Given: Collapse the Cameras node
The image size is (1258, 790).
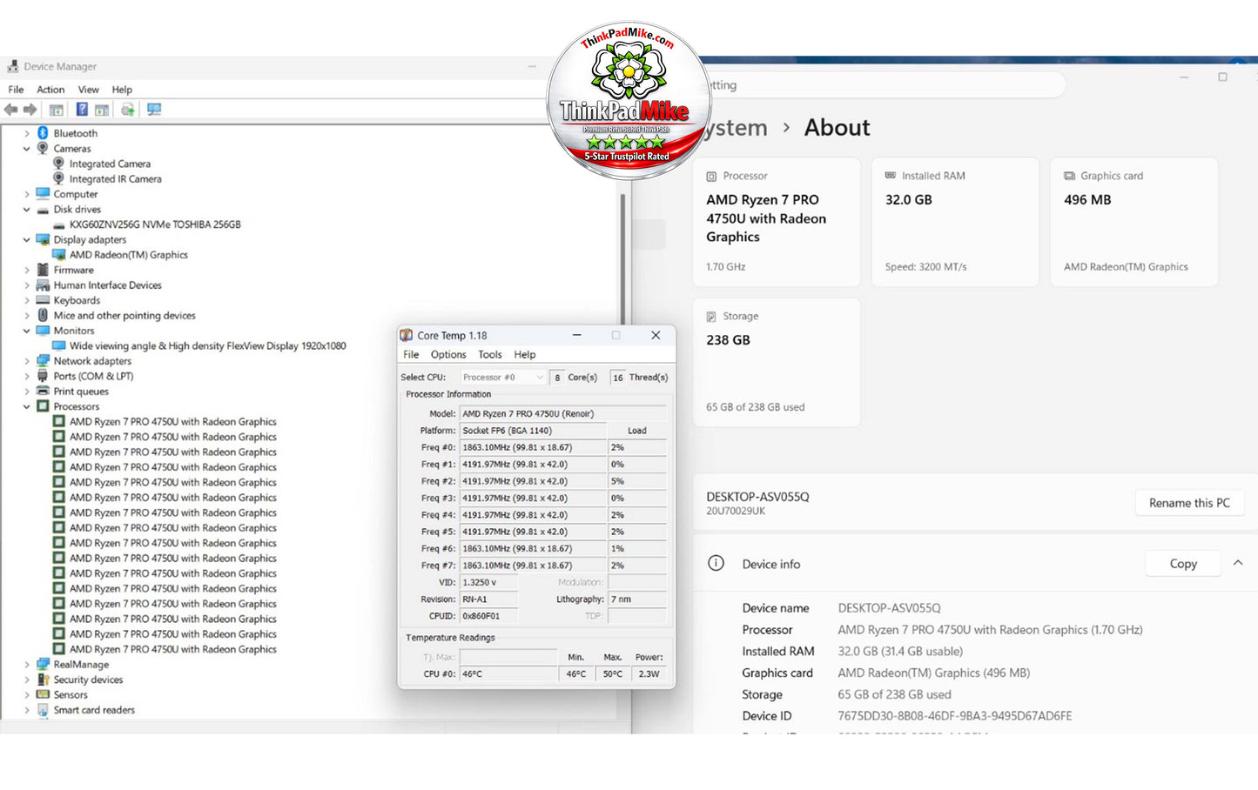Looking at the screenshot, I should pyautogui.click(x=27, y=149).
